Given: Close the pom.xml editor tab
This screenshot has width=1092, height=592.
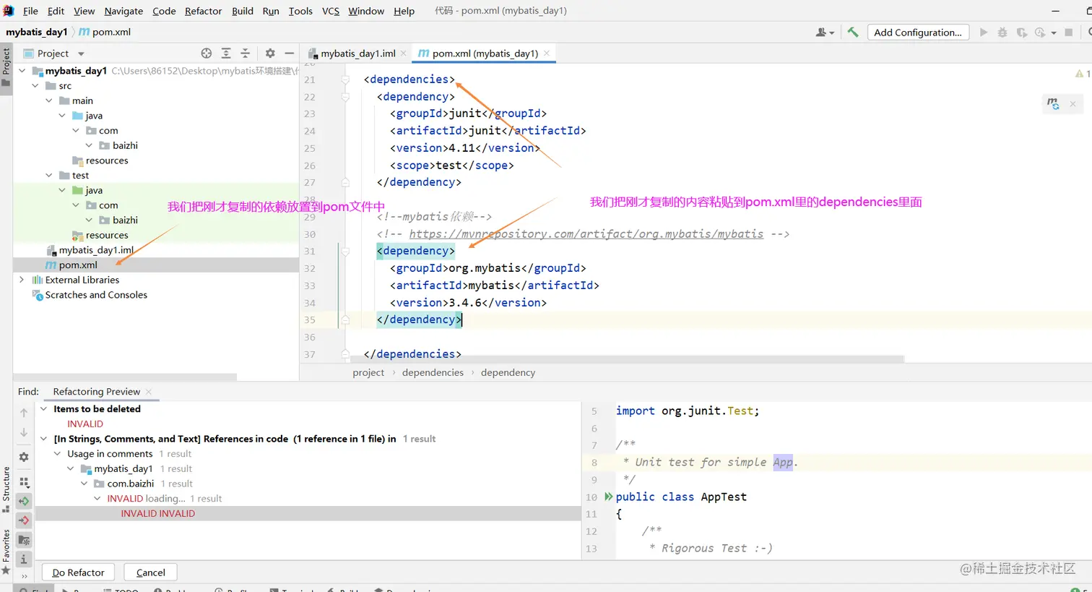Looking at the screenshot, I should pyautogui.click(x=547, y=53).
